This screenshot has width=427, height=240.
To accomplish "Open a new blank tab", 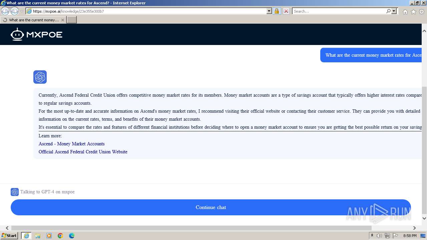I will pyautogui.click(x=72, y=20).
